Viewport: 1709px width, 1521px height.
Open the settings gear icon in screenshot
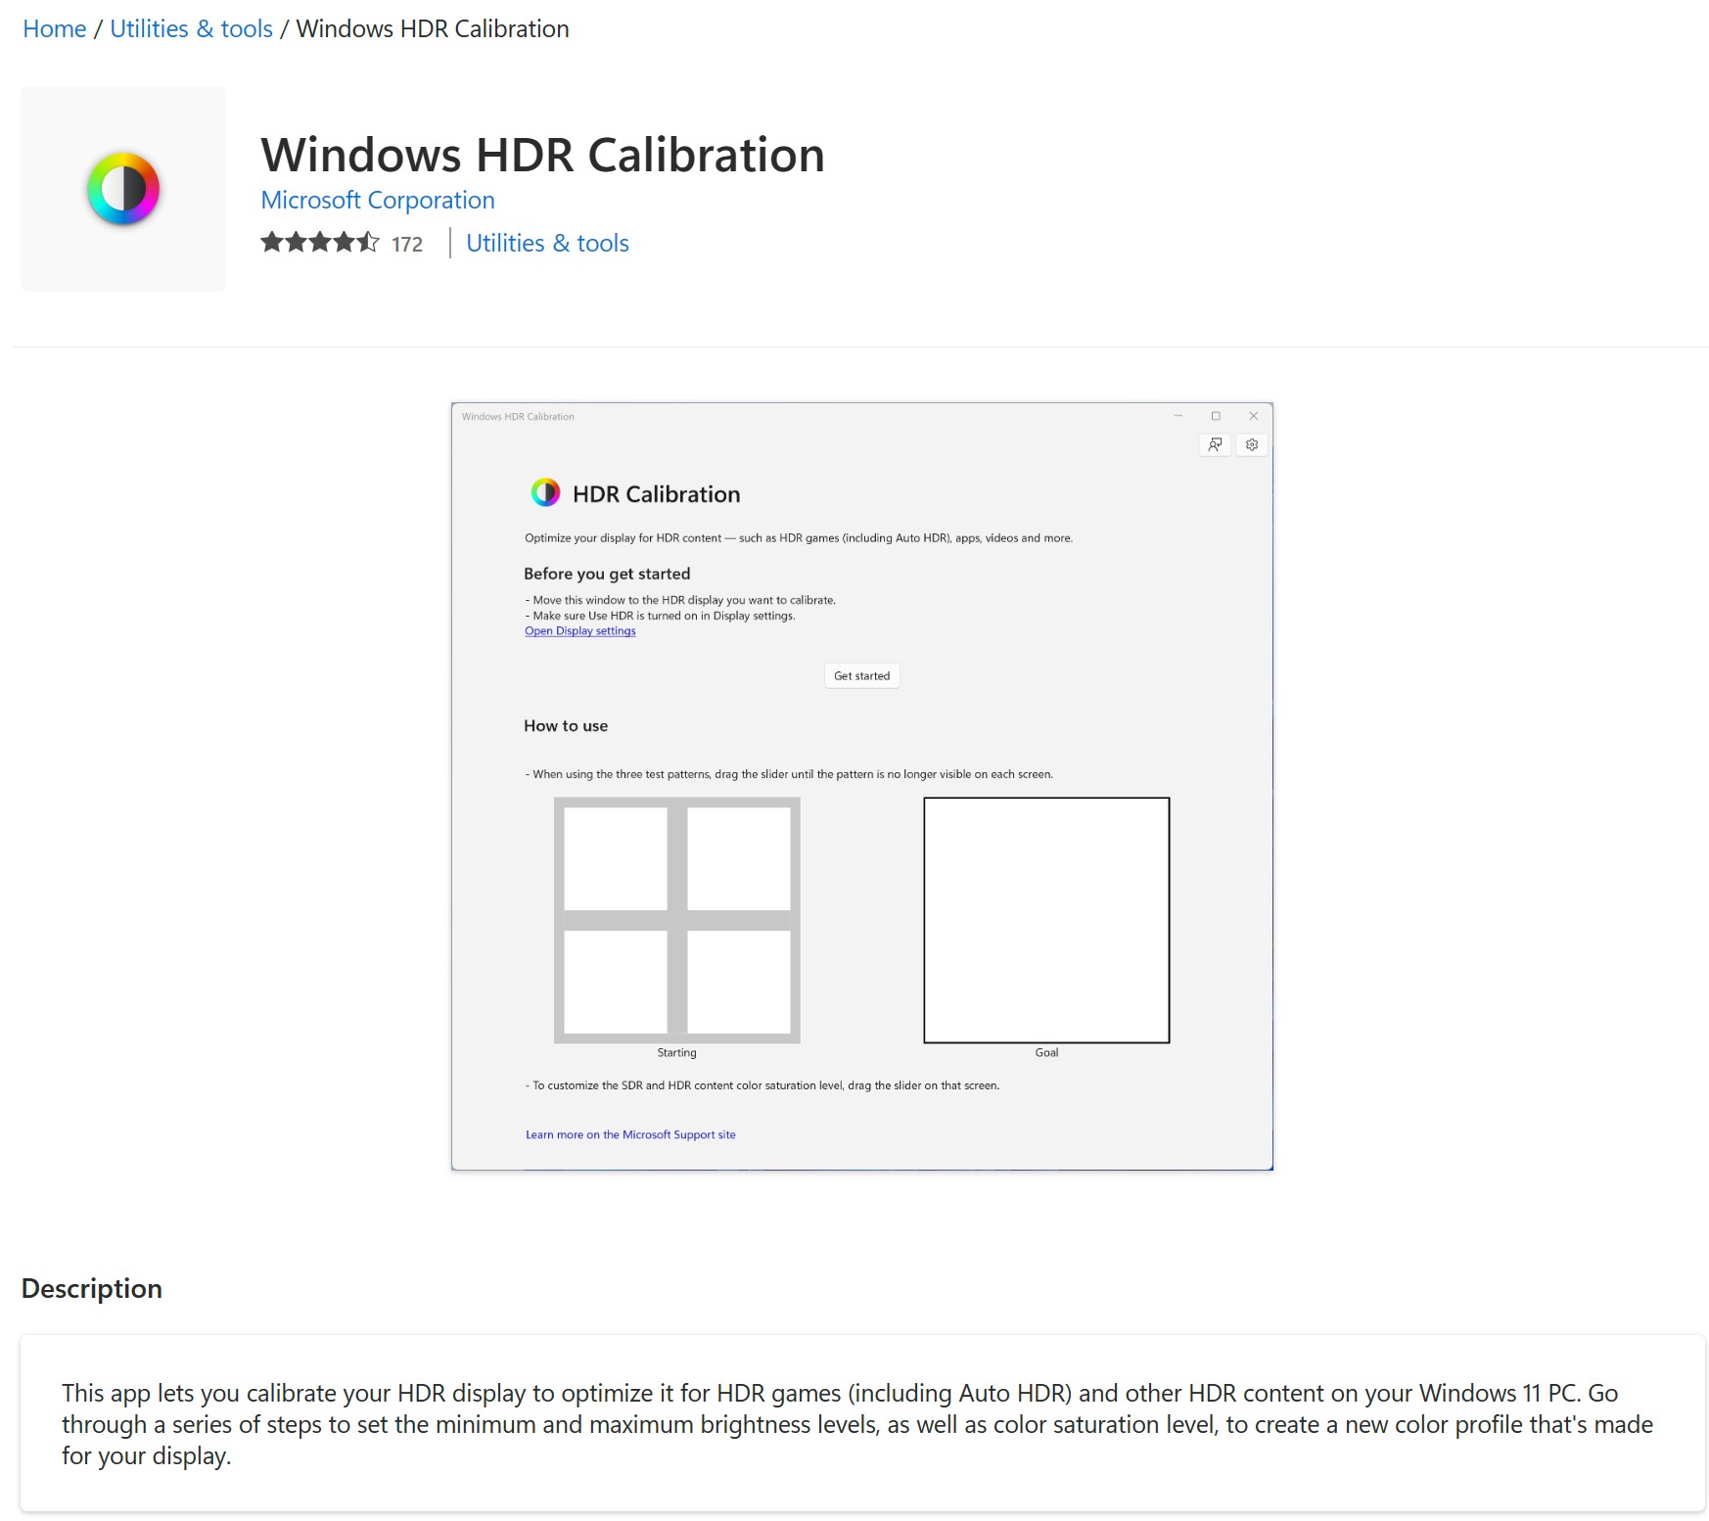pyautogui.click(x=1252, y=444)
